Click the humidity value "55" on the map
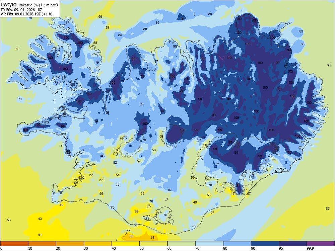 142,193
